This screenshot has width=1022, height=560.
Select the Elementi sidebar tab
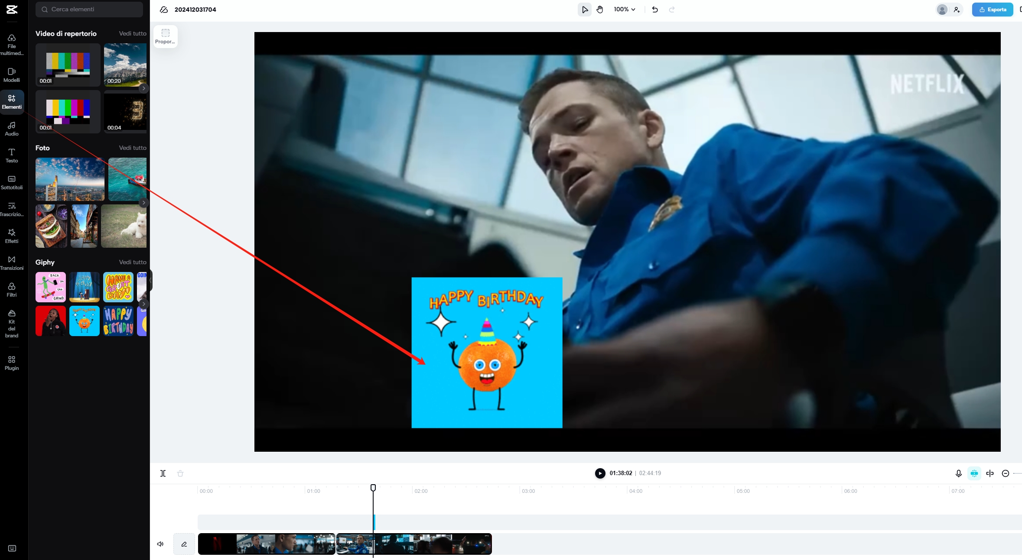coord(12,102)
